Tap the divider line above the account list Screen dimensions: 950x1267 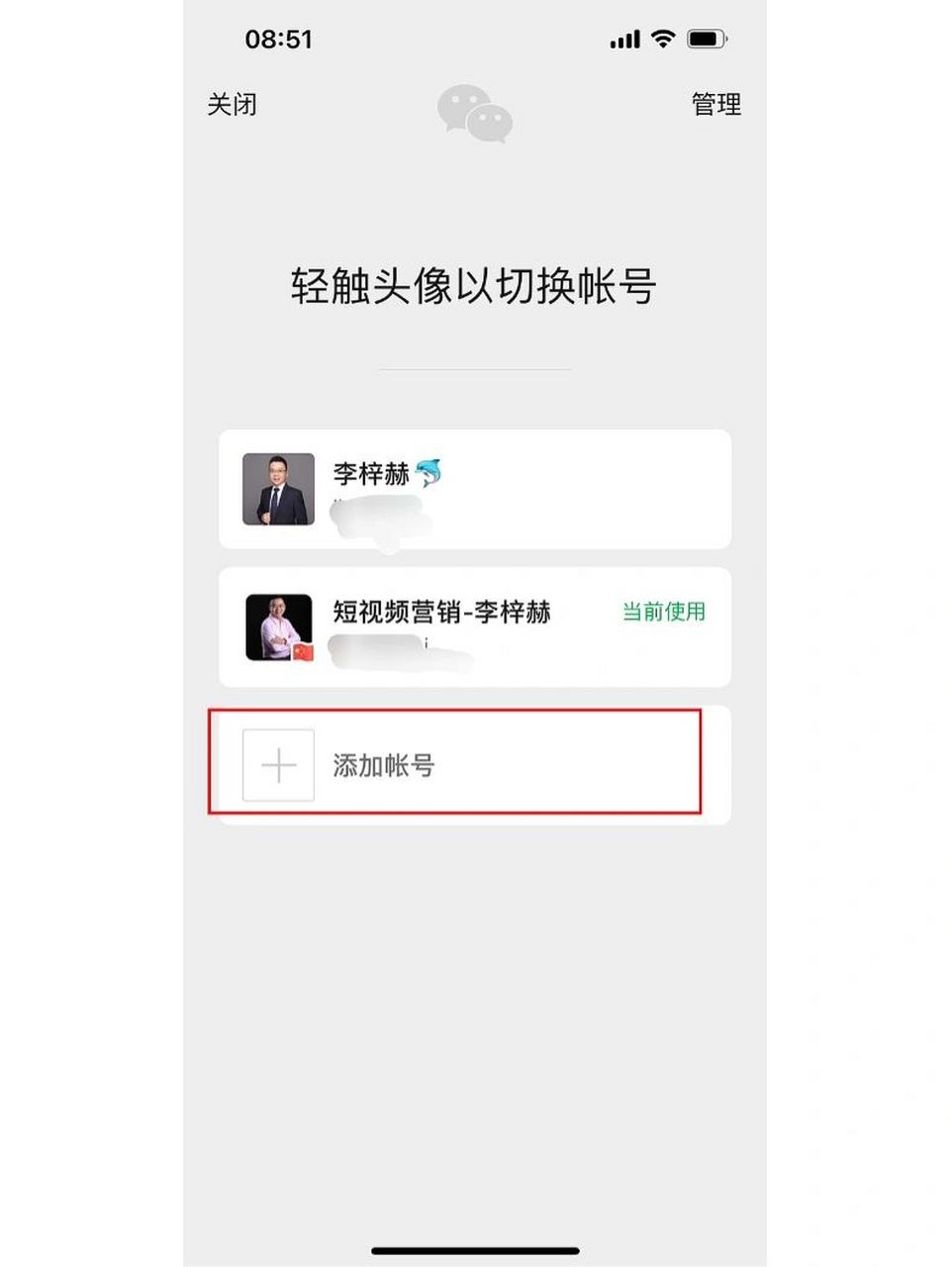pyautogui.click(x=475, y=368)
